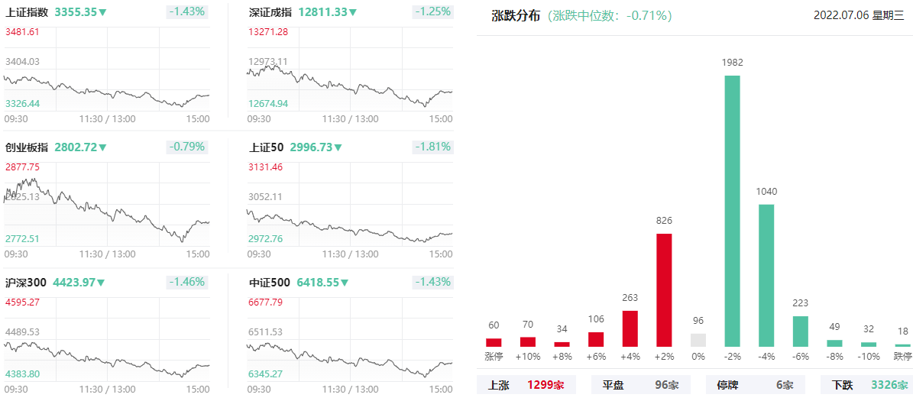Image resolution: width=913 pixels, height=401 pixels.
Task: Select the -1.43% badge for 上证指数
Action: coord(187,11)
